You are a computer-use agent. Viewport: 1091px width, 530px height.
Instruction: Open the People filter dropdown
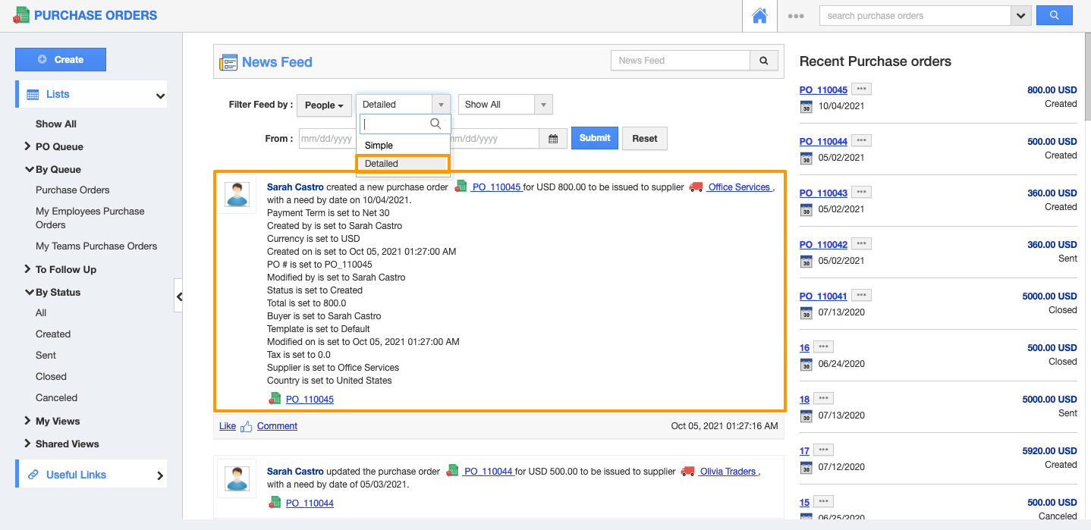click(324, 105)
